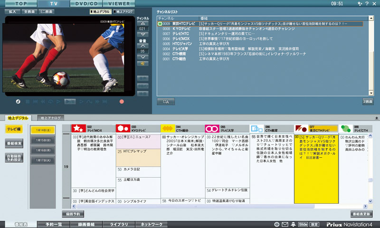The height and width of the screenshot is (228, 380).
Task: Open 自動録画予約設定
Action: click(14, 158)
